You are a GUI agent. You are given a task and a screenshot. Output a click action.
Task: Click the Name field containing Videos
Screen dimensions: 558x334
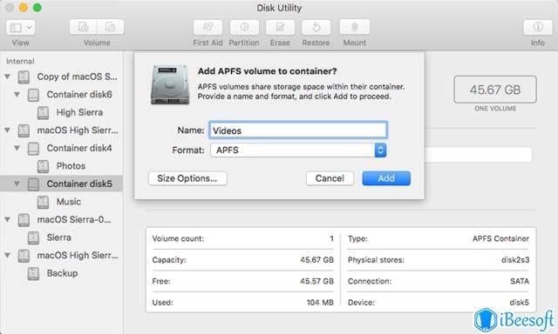coord(298,130)
